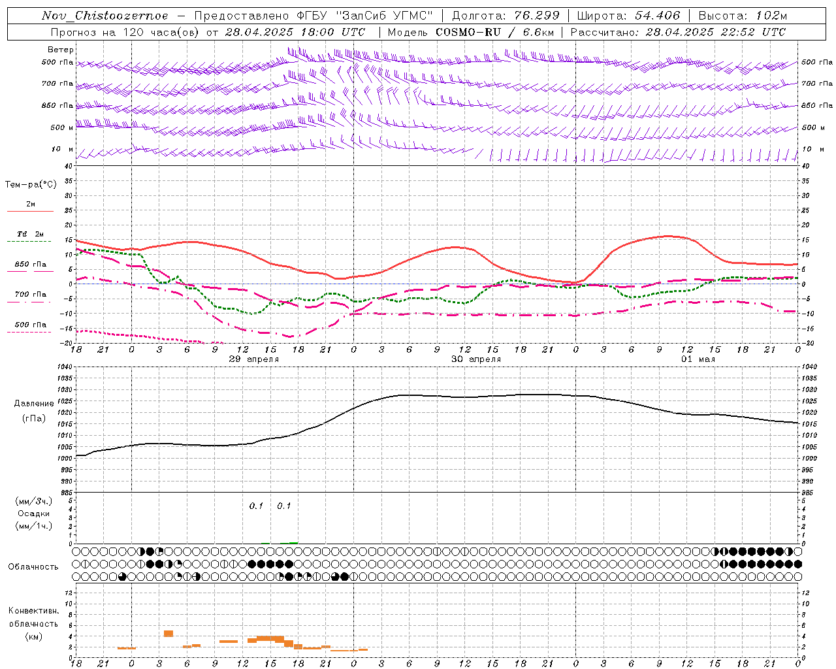Click the '500 гПа' temperature legend entry
Screen dimensions: 836x669
pyautogui.click(x=31, y=325)
